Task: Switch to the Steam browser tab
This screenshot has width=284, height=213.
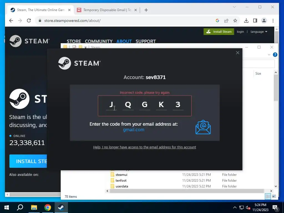Action: [x=41, y=10]
